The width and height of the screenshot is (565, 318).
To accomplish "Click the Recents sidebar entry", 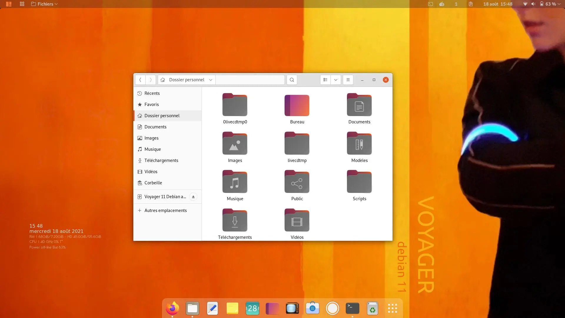I will 152,93.
